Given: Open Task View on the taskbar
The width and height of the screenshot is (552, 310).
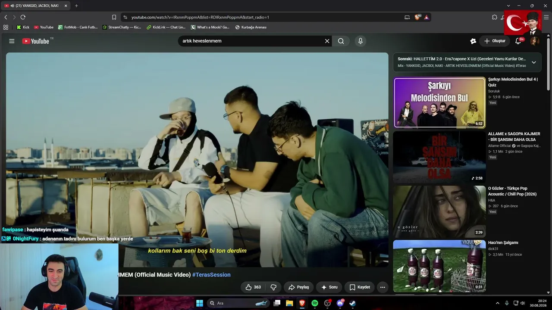Looking at the screenshot, I should pyautogui.click(x=277, y=303).
